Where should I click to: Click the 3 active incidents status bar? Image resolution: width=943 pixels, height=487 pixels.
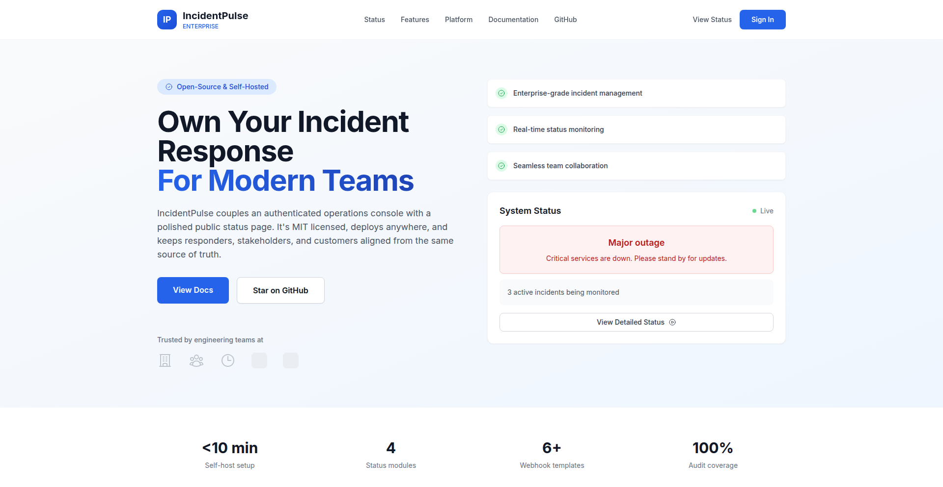(636, 292)
